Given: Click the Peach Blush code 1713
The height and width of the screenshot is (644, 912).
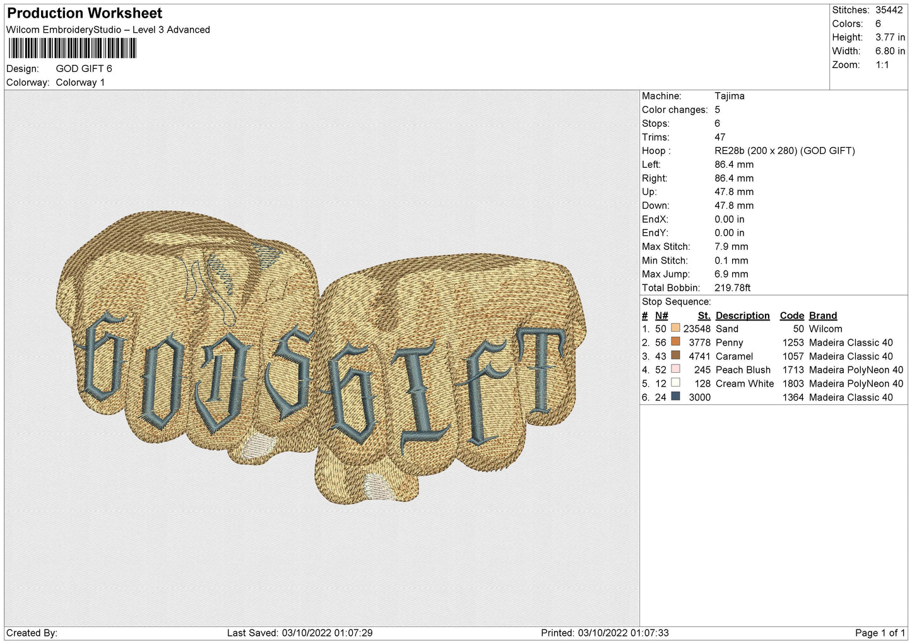Looking at the screenshot, I should tap(793, 370).
